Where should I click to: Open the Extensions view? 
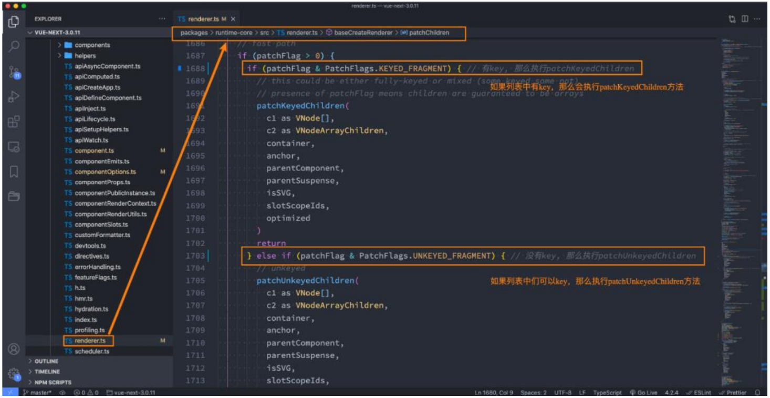point(14,122)
